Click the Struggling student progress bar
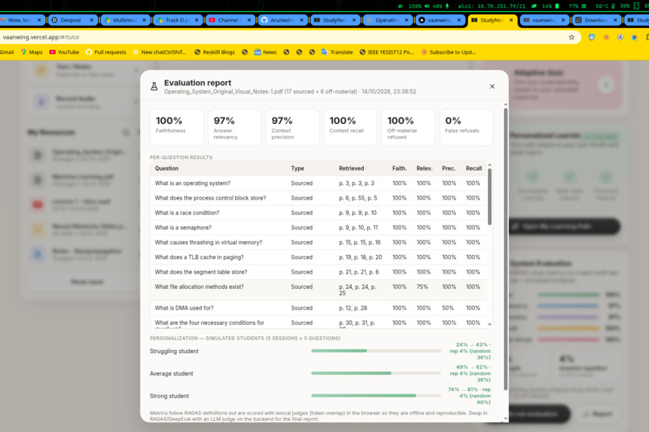This screenshot has width=649, height=432. [376, 351]
